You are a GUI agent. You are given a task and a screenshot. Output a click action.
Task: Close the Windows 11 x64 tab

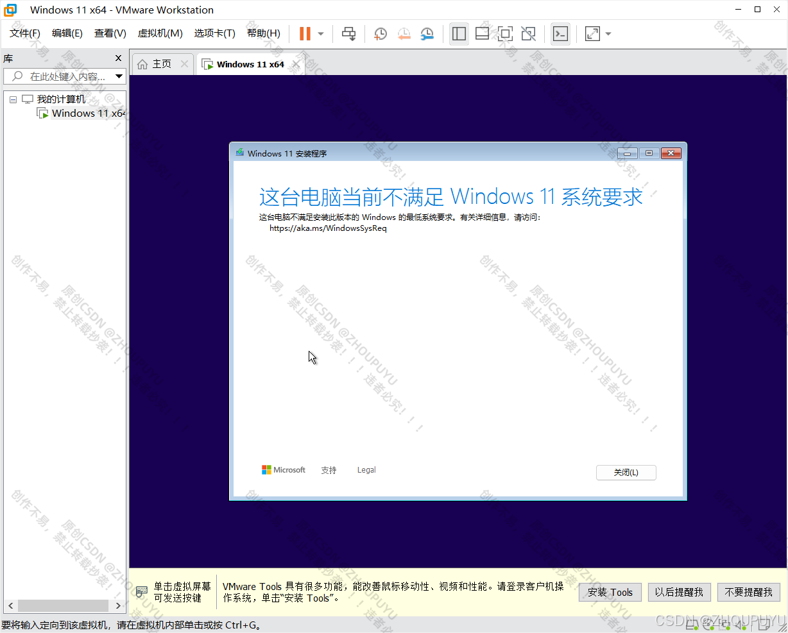point(296,64)
